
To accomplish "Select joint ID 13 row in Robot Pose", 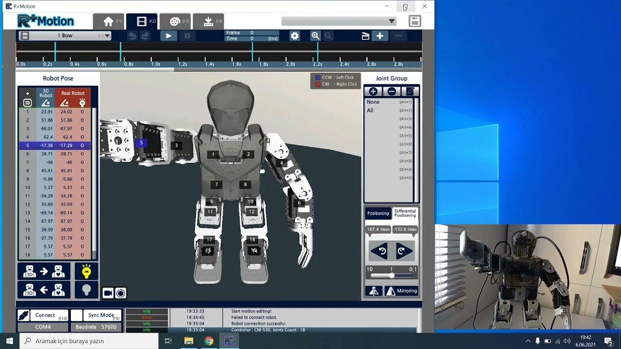I will (x=55, y=213).
